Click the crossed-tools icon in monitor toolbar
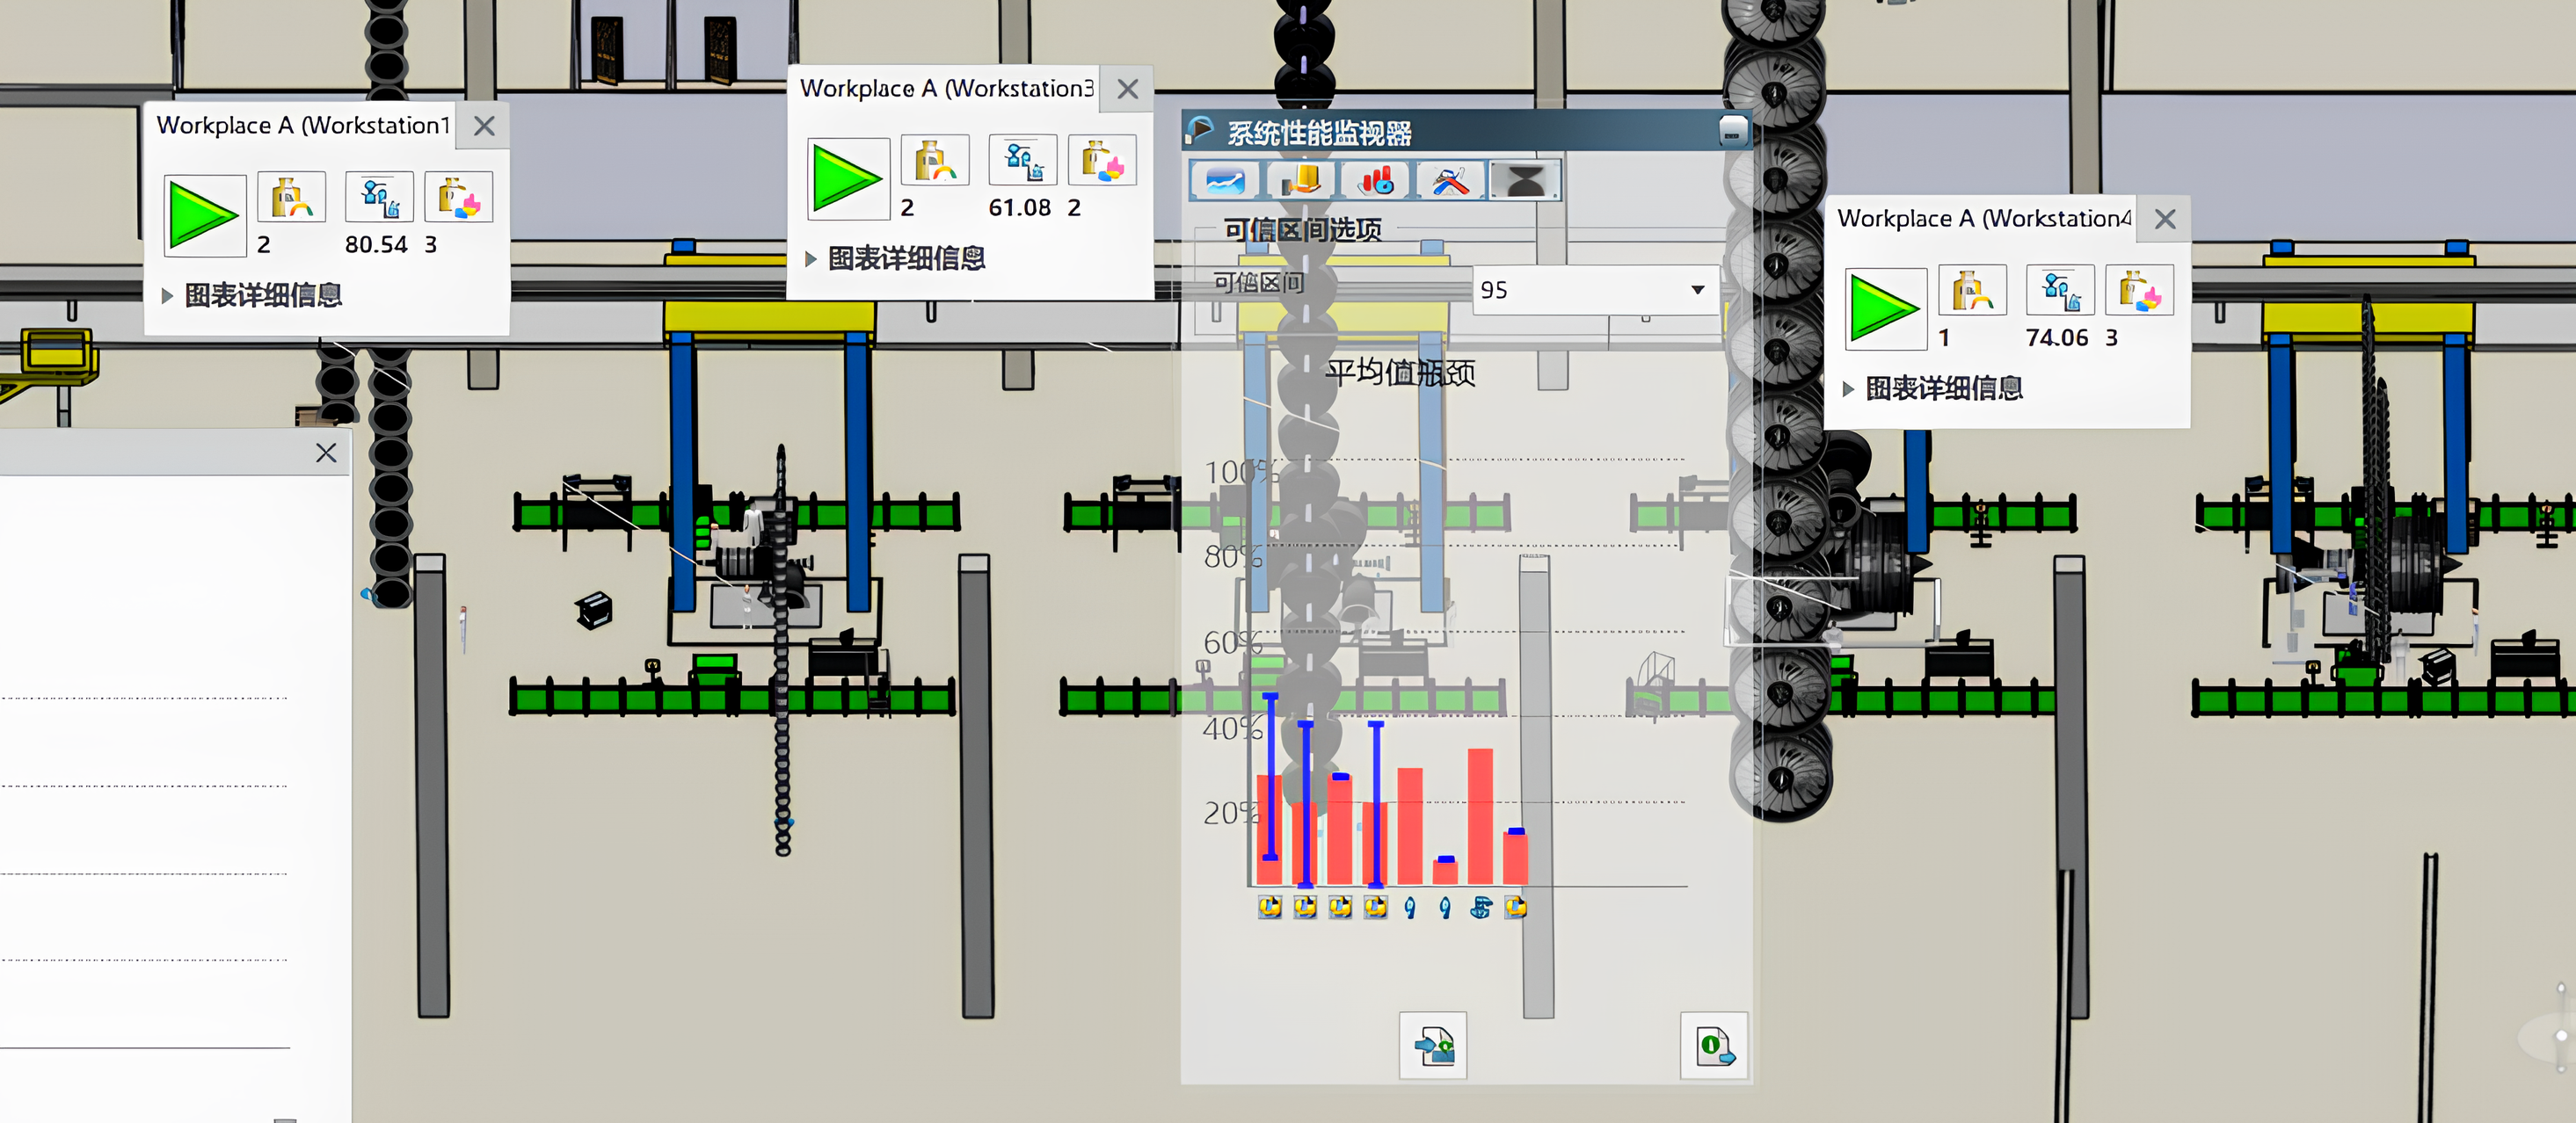The width and height of the screenshot is (2576, 1123). click(1450, 181)
